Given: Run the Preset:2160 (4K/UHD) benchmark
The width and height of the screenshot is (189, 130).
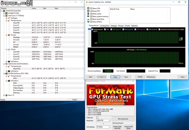Looking at the screenshot, I should 117,127.
